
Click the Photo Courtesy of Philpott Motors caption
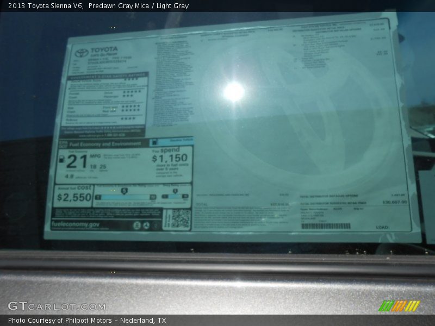pos(88,321)
